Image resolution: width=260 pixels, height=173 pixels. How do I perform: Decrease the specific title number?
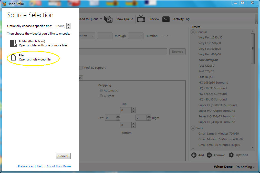pyautogui.click(x=68, y=27)
